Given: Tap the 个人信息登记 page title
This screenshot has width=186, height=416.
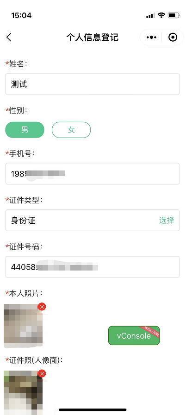Looking at the screenshot, I should pyautogui.click(x=93, y=38).
